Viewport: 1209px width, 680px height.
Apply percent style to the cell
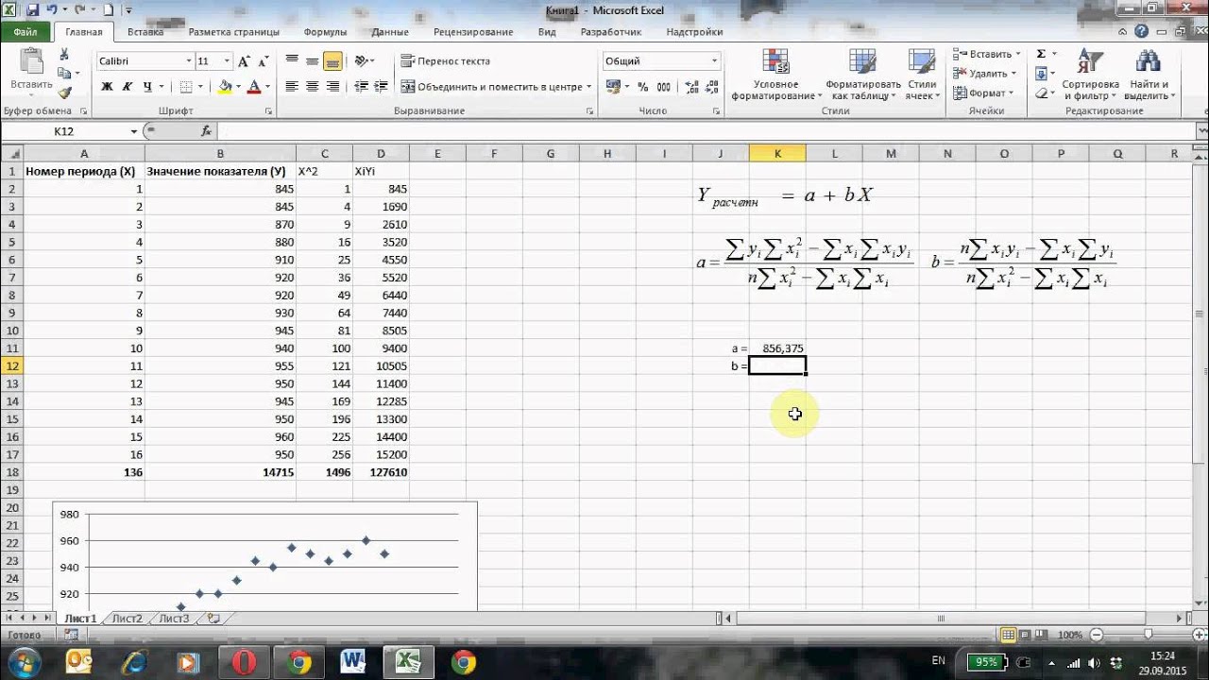click(x=643, y=86)
